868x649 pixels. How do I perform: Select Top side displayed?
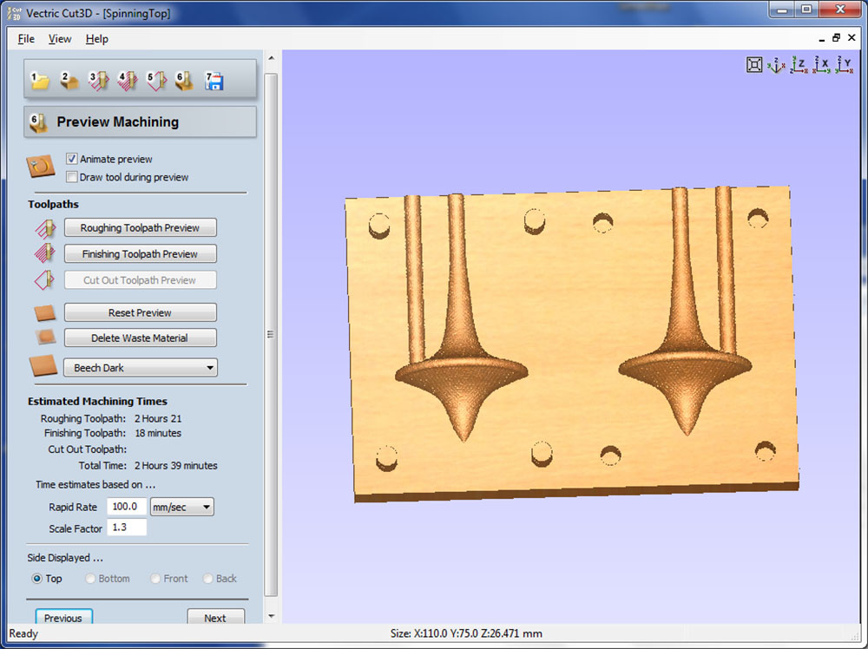[x=37, y=579]
